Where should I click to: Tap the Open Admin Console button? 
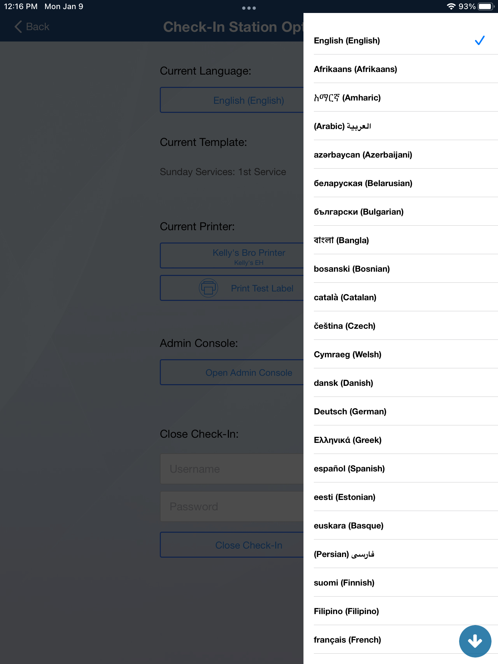232,373
